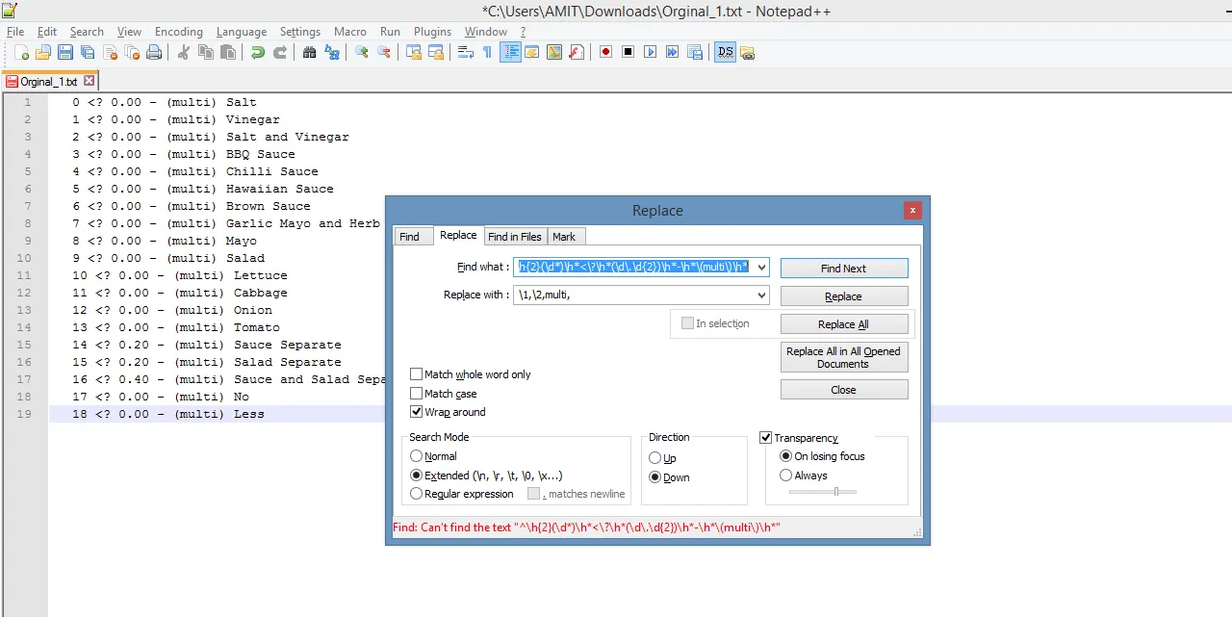Open the File menu
Screen dimensions: 1232x617
click(15, 32)
